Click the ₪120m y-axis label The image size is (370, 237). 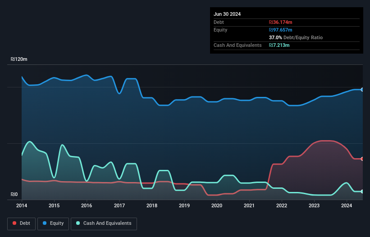click(19, 59)
